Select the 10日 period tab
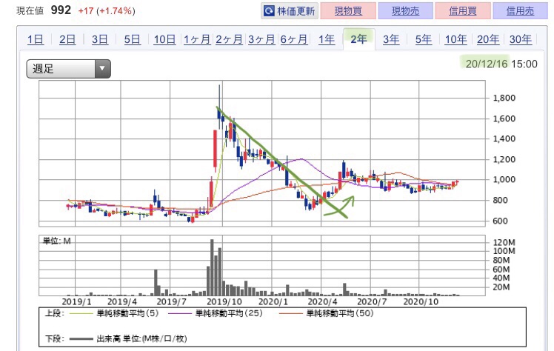 click(x=164, y=39)
